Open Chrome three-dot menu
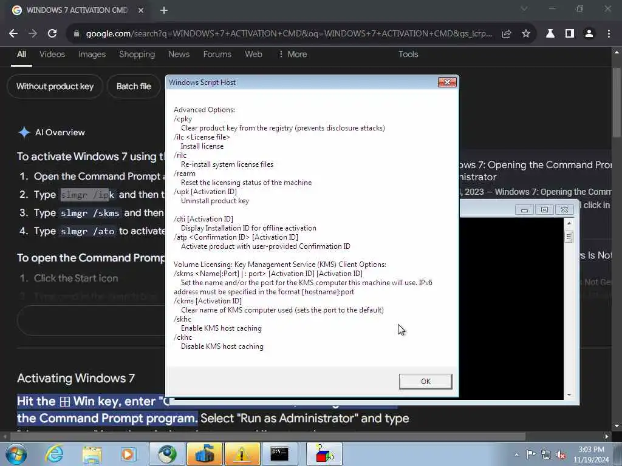The width and height of the screenshot is (622, 466). click(x=609, y=34)
